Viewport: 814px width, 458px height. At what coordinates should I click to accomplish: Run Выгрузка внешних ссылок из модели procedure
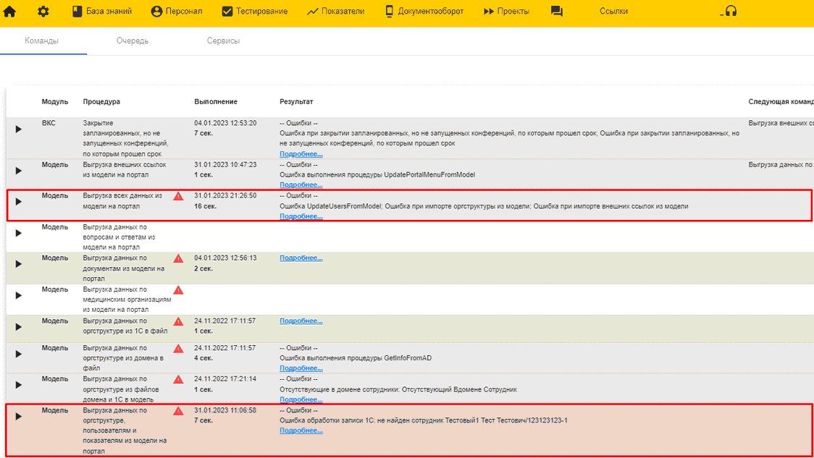tap(19, 171)
